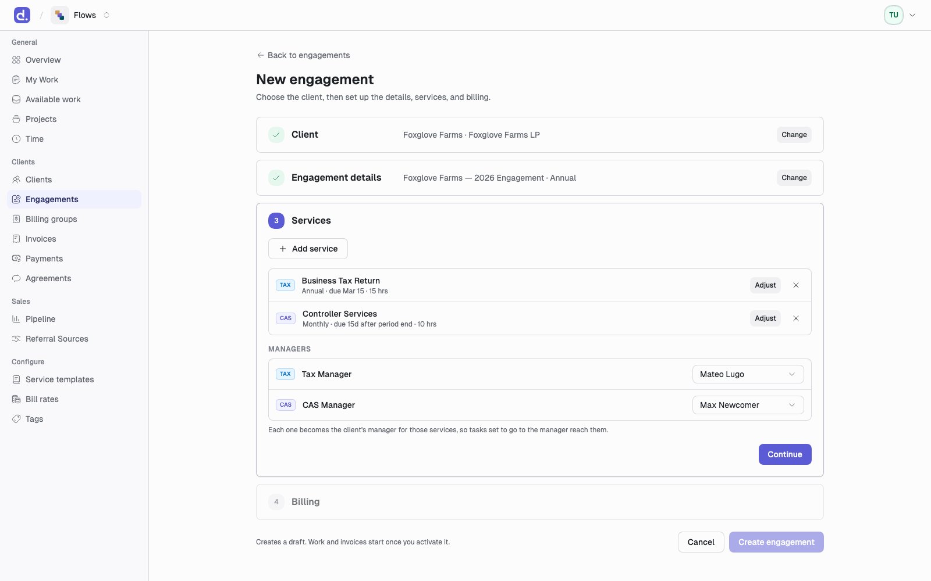This screenshot has width=931, height=581.
Task: Click the Engagements sidebar icon
Action: 16,199
